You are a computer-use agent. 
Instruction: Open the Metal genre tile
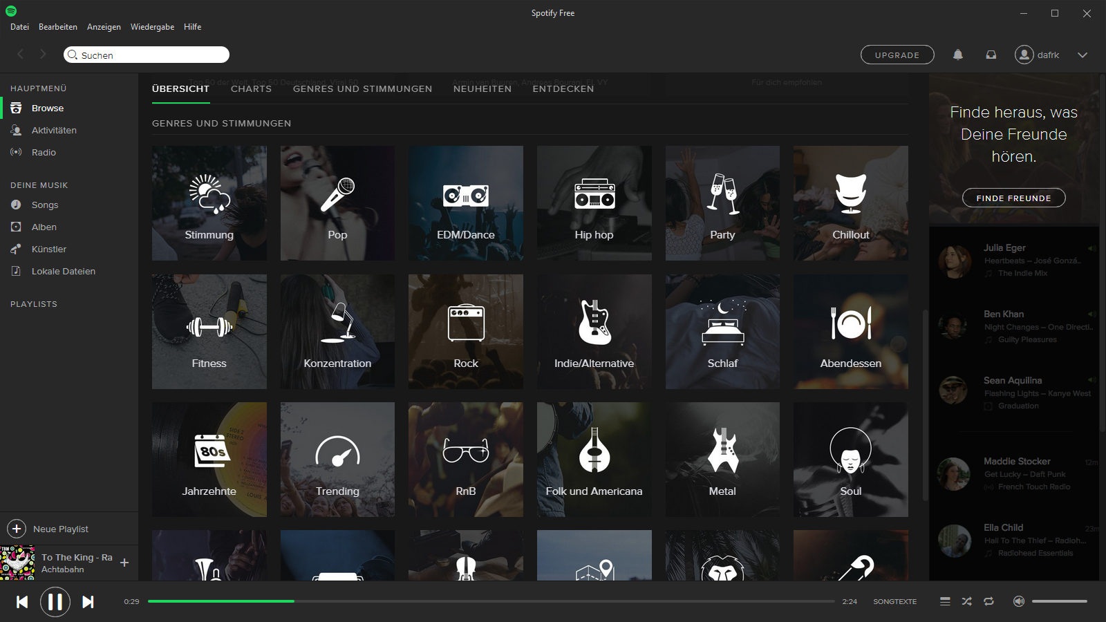722,460
